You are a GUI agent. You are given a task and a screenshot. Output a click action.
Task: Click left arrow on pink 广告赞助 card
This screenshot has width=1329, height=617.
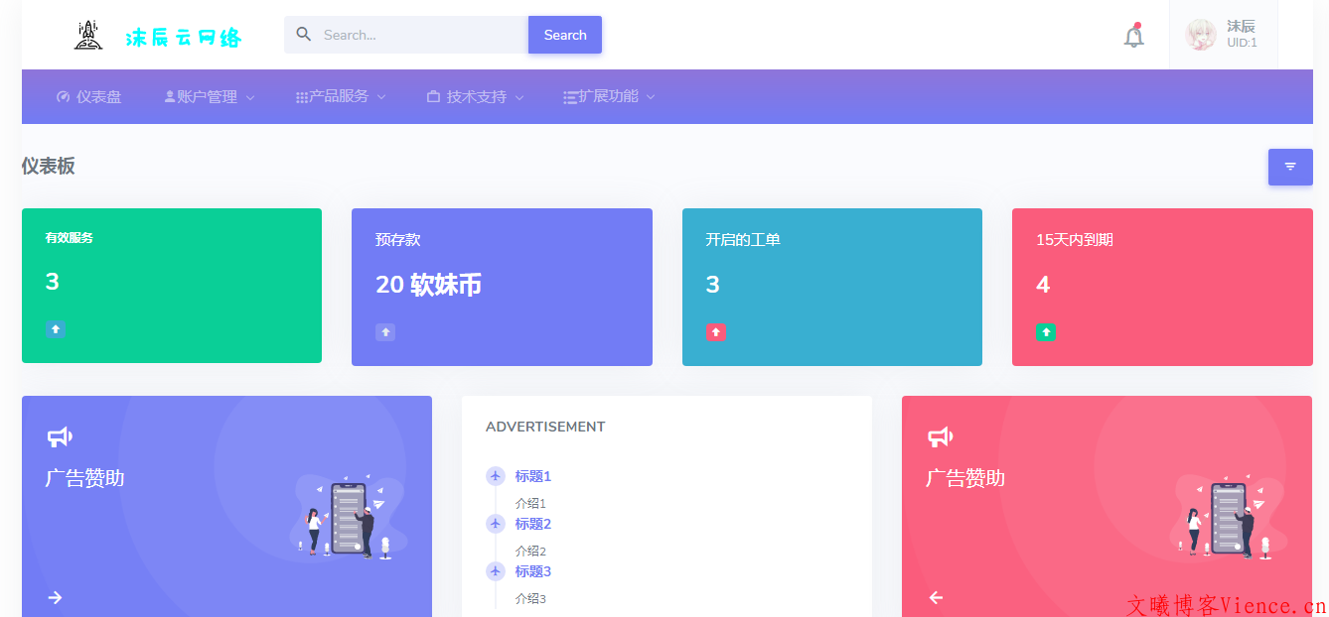(936, 597)
